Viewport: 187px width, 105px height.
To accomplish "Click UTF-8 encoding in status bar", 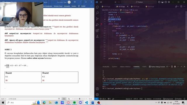I will point(136,99).
